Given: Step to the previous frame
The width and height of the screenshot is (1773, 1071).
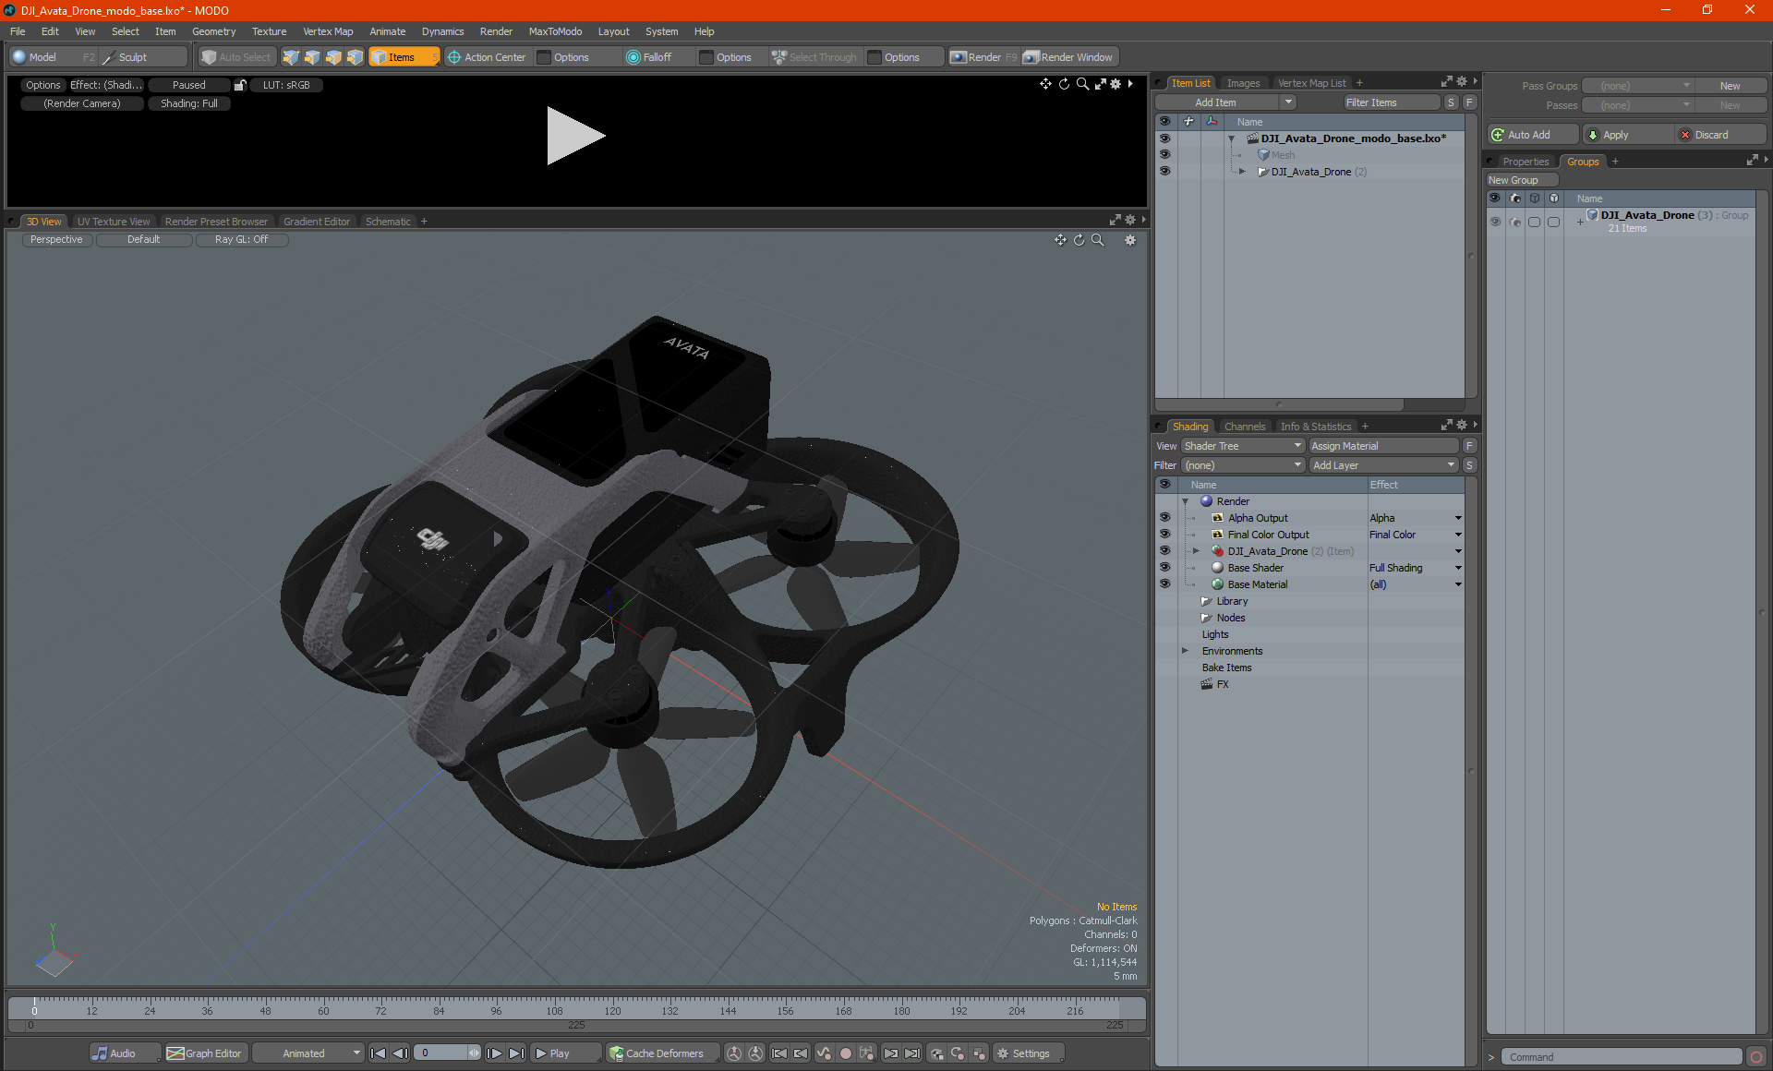Looking at the screenshot, I should click(x=400, y=1053).
